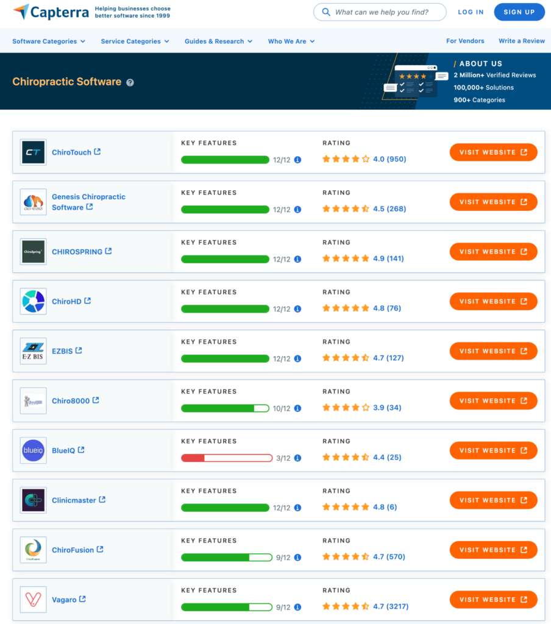Visit the Clinicmaster website
This screenshot has width=551, height=624.
493,500
